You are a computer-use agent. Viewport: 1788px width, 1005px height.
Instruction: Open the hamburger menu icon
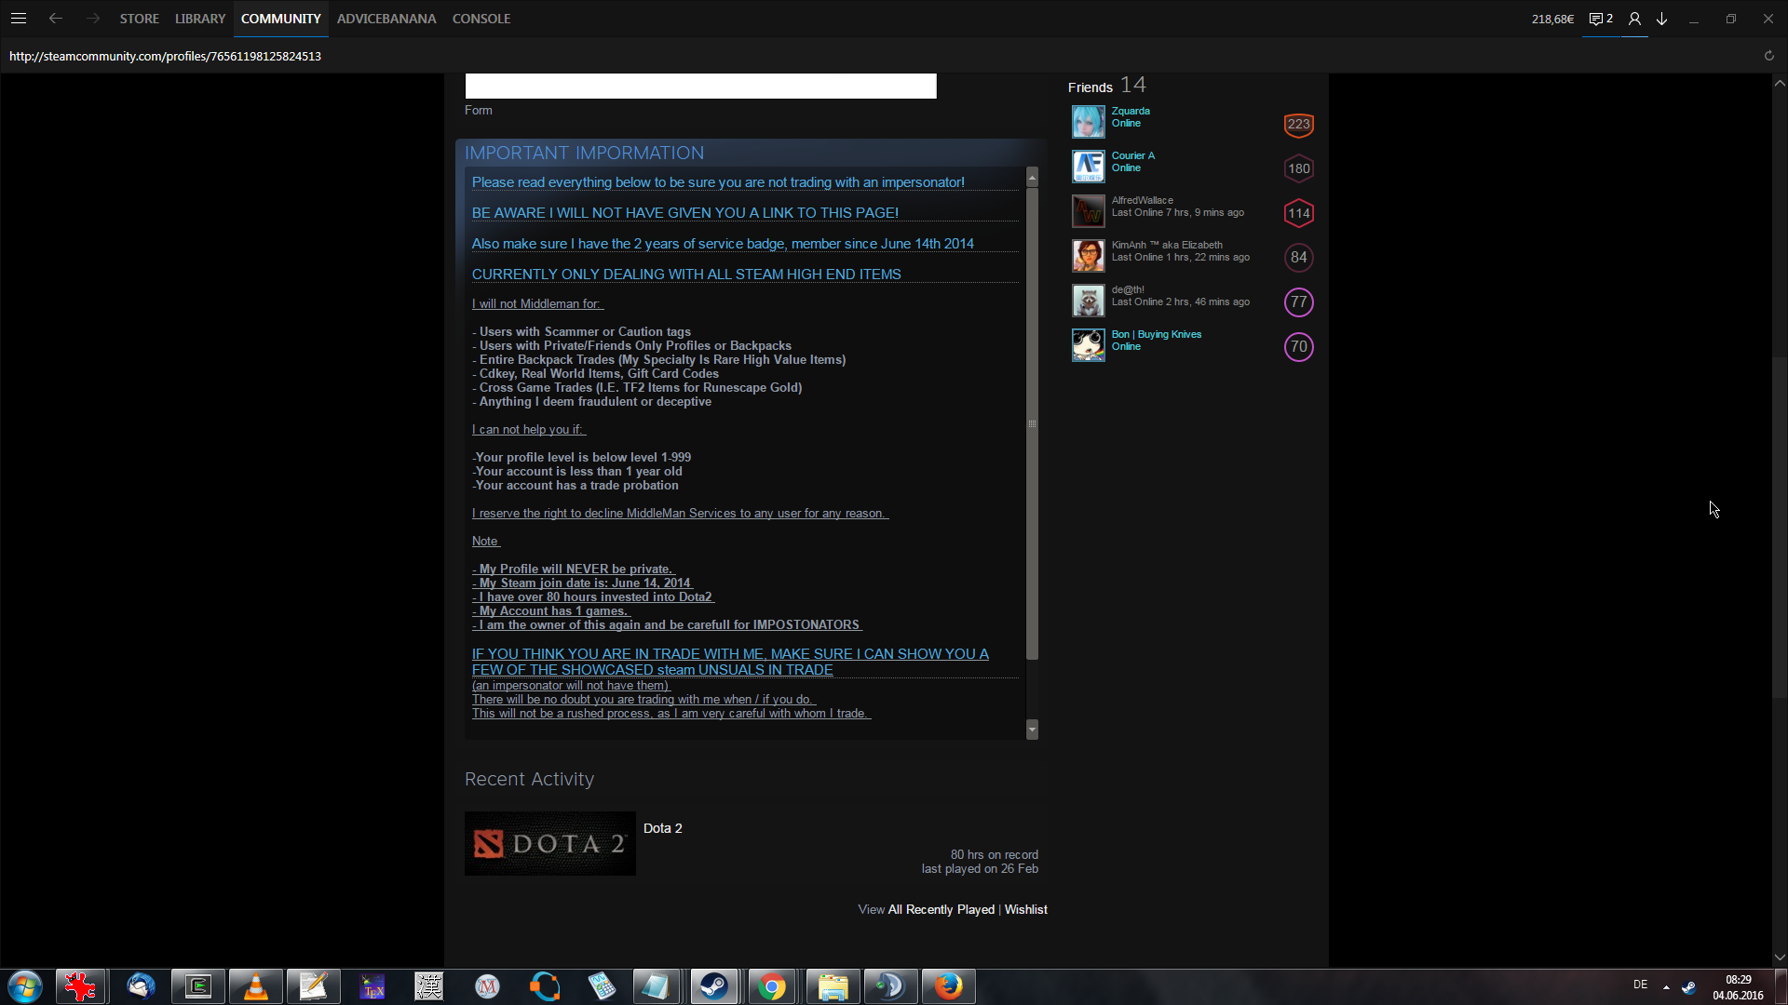click(x=19, y=19)
